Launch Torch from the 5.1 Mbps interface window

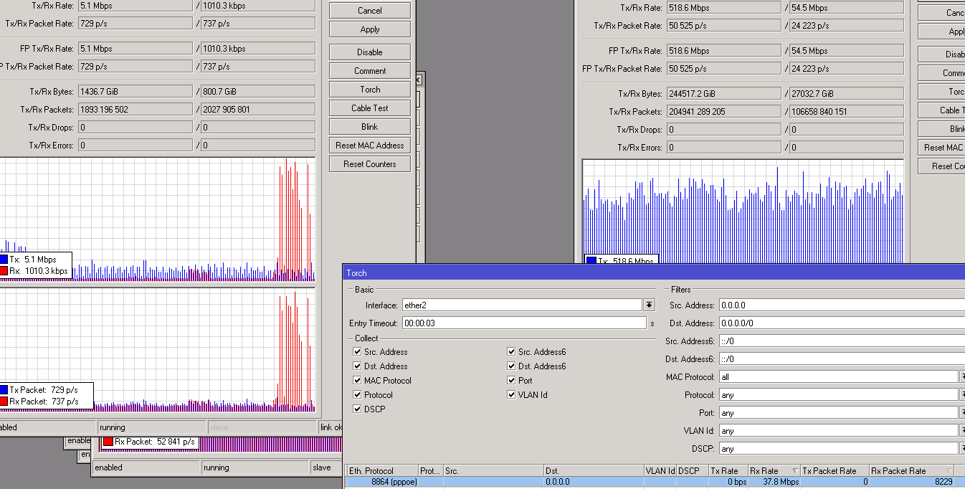370,90
